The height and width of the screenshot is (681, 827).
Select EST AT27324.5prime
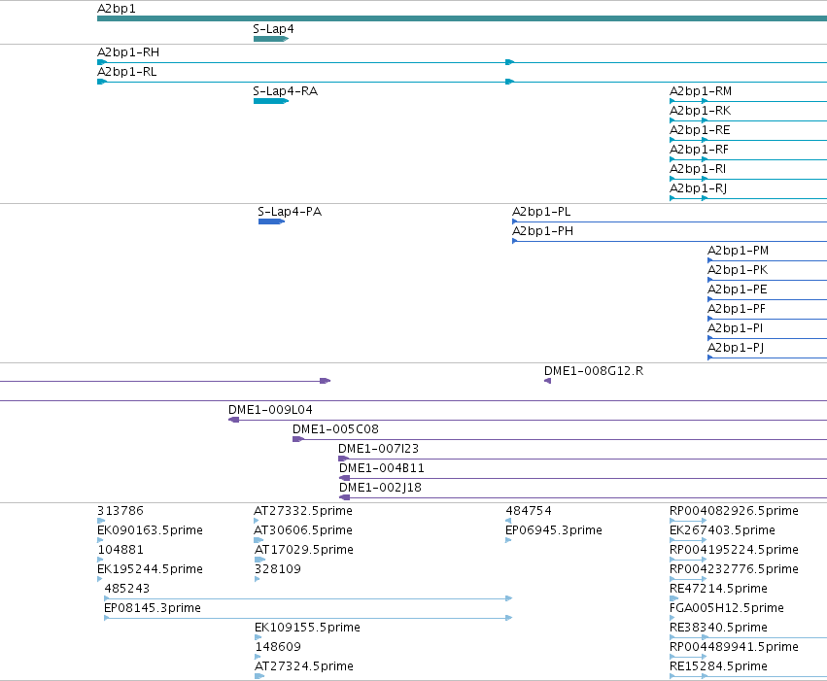coord(304,666)
